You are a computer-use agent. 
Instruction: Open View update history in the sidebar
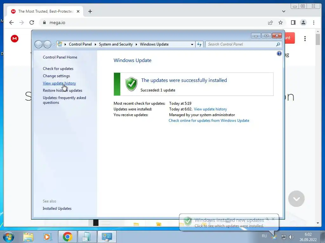pyautogui.click(x=59, y=83)
